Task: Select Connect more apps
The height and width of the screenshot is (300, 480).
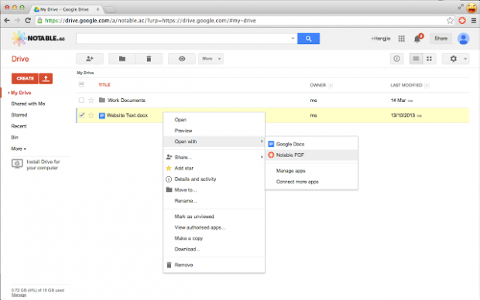Action: tap(297, 182)
